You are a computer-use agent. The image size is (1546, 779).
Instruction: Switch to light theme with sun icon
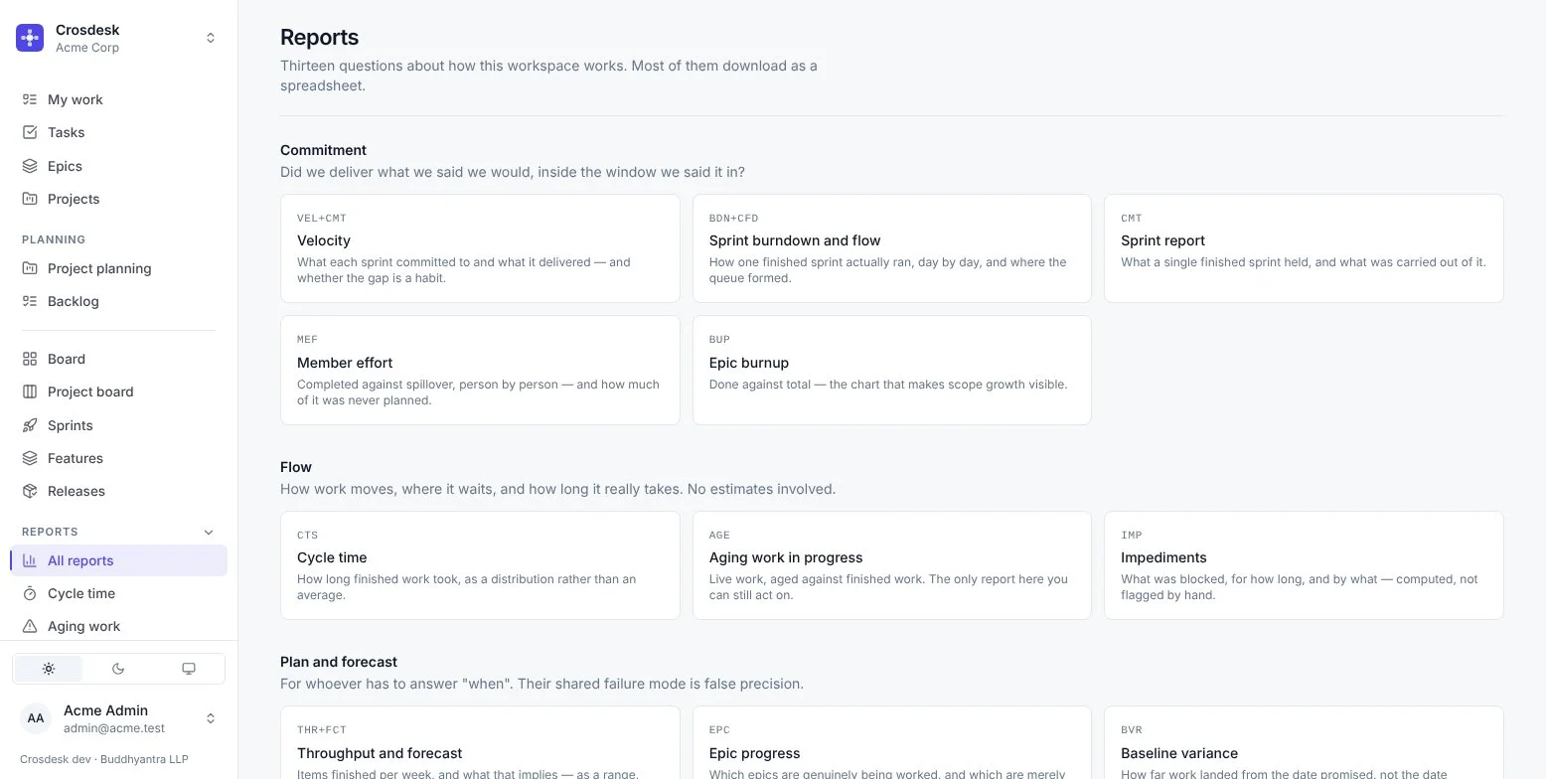tap(49, 669)
